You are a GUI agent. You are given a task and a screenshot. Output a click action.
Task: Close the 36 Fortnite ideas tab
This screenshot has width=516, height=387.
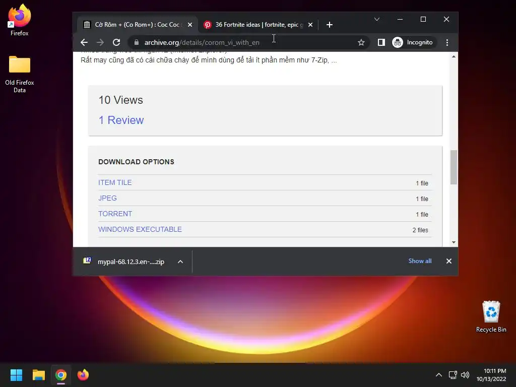pyautogui.click(x=310, y=25)
